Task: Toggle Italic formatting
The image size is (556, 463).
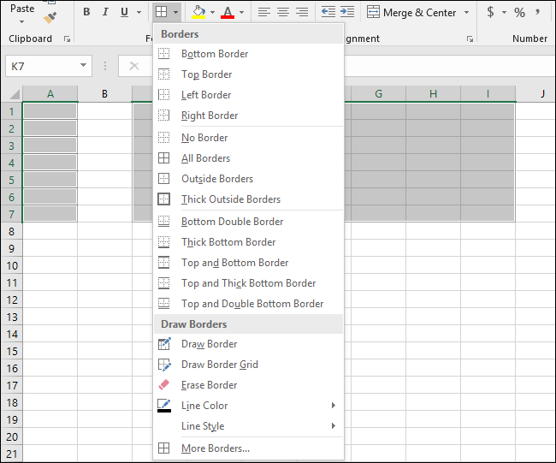Action: (106, 12)
